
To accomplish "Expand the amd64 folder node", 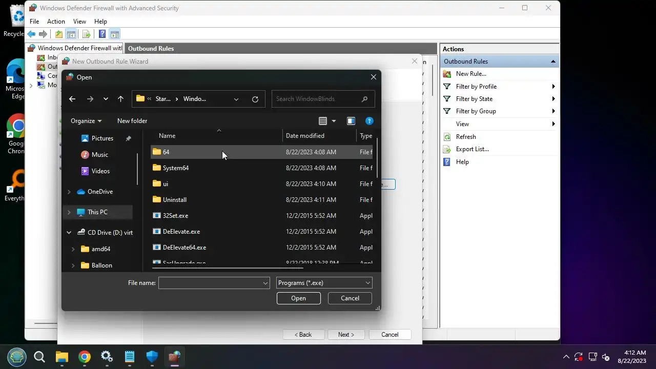I will coord(73,249).
